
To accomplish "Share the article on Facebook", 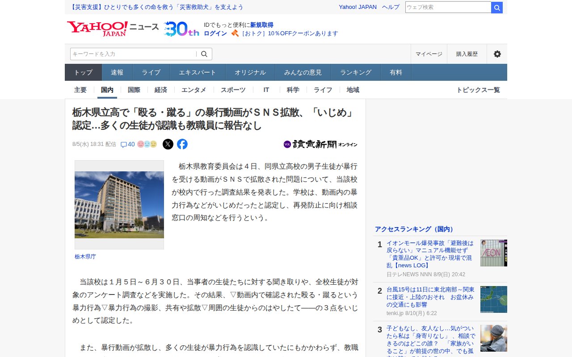I will click(182, 144).
